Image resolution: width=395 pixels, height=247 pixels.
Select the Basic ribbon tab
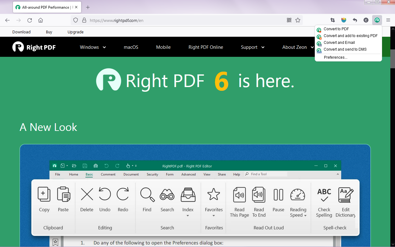(89, 174)
